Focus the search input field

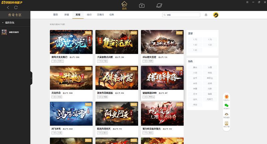coord(181,15)
